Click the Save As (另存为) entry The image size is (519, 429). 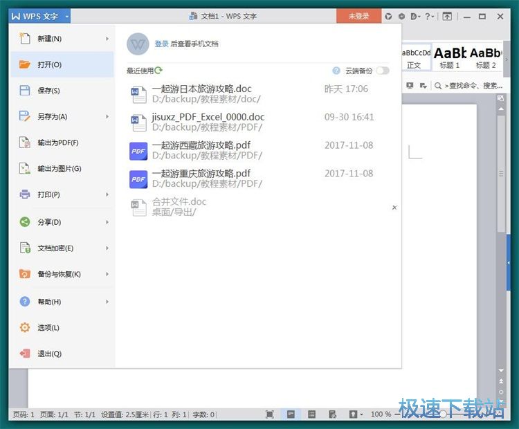click(x=62, y=116)
